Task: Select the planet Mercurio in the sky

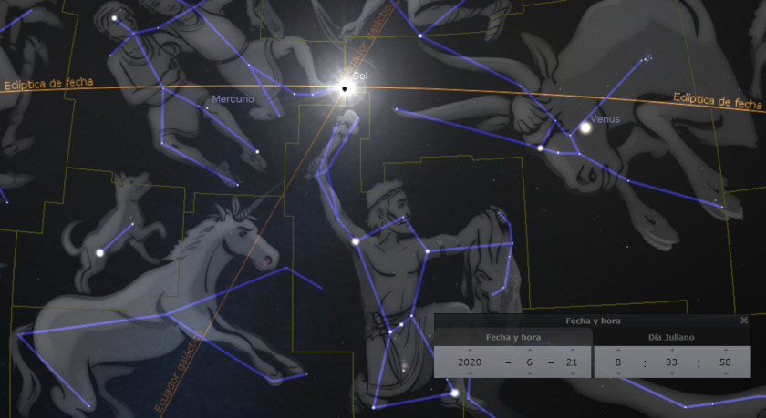Action: [x=206, y=108]
